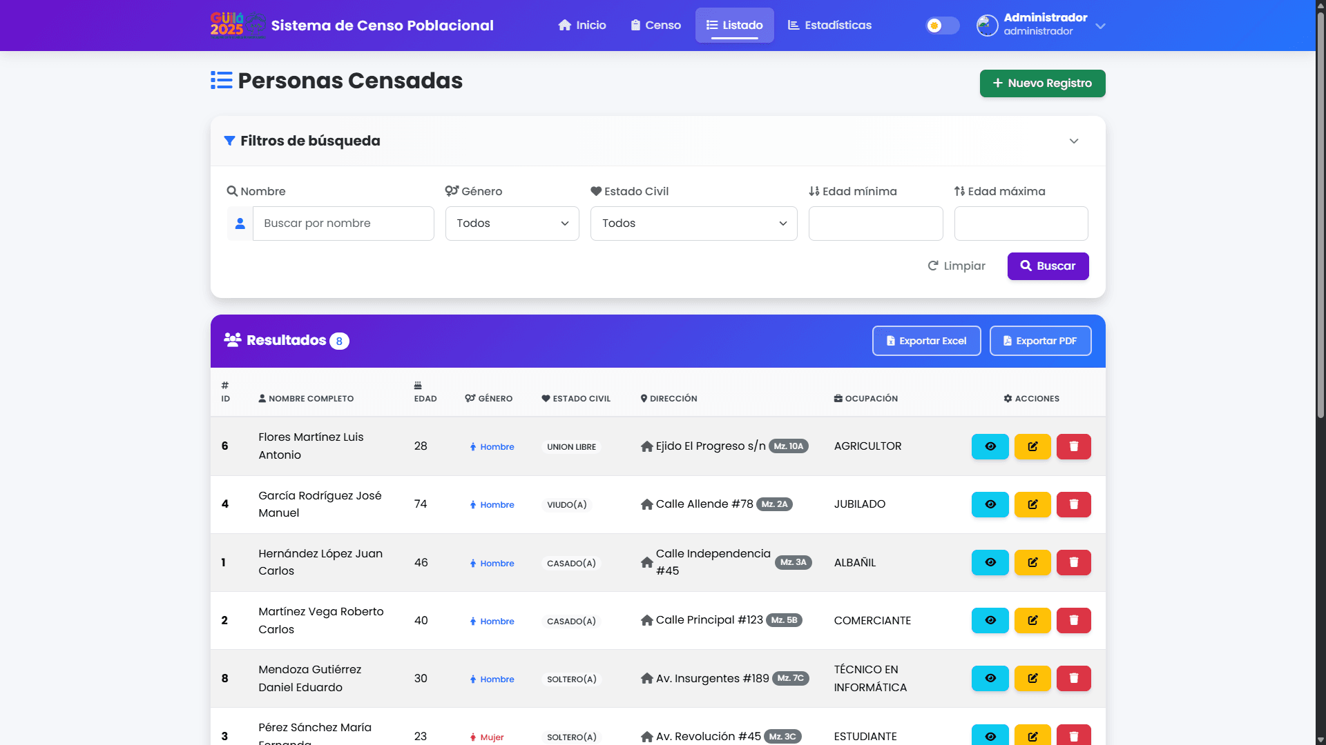Click the search magnifier icon in the Nombre field
Viewport: 1326px width, 745px height.
[232, 190]
